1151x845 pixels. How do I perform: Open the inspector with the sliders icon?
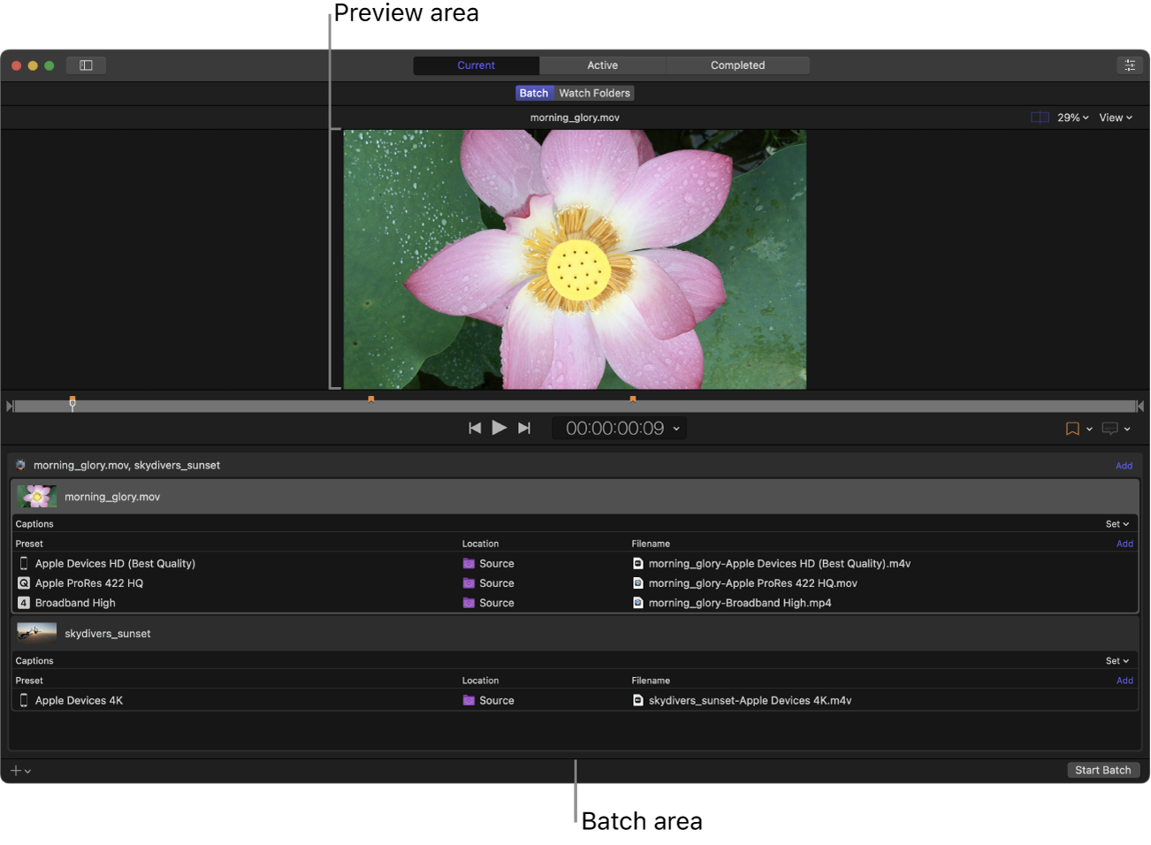pos(1129,65)
